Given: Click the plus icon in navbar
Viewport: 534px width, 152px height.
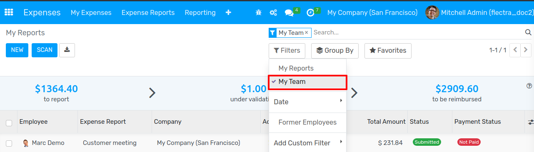Looking at the screenshot, I should click(x=228, y=12).
